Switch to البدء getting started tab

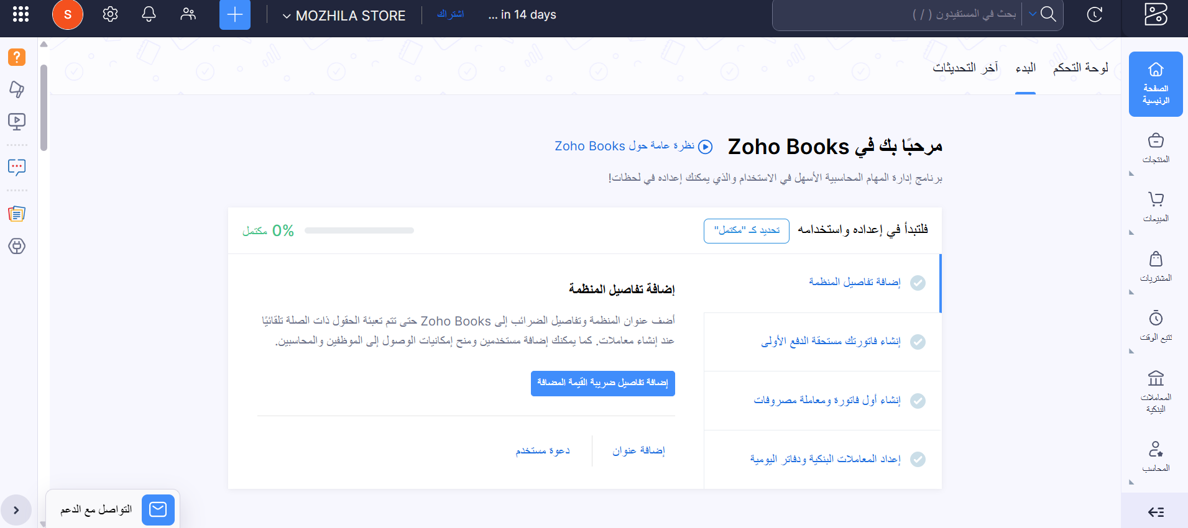1026,67
